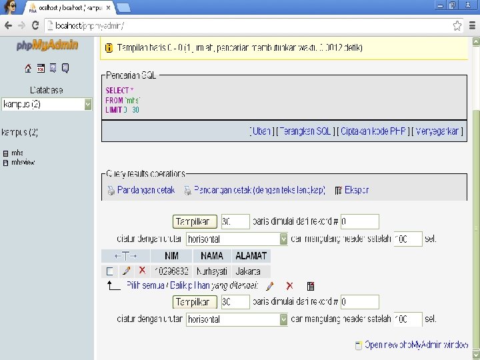Click the mhsview table icon in sidebar
Screen dimensions: 480x360
5,163
